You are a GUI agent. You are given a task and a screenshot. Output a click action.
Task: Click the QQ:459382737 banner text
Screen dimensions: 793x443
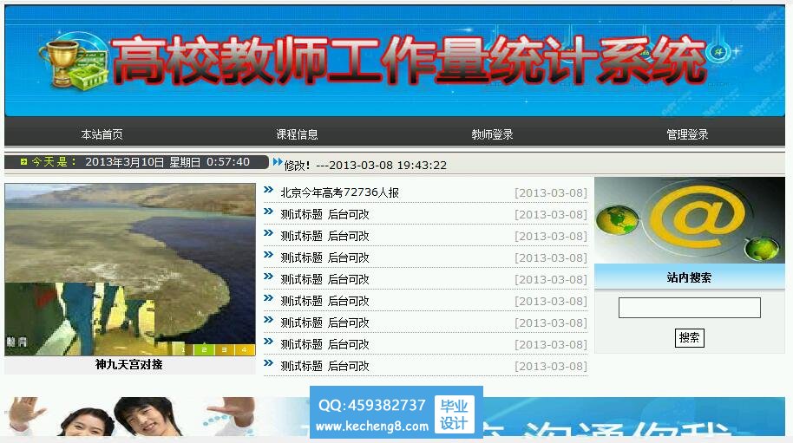click(x=371, y=405)
